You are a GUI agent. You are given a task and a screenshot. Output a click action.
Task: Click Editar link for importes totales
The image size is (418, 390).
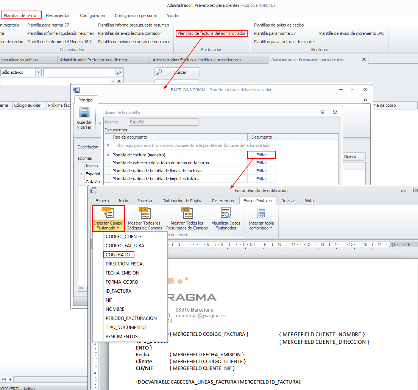click(x=262, y=179)
